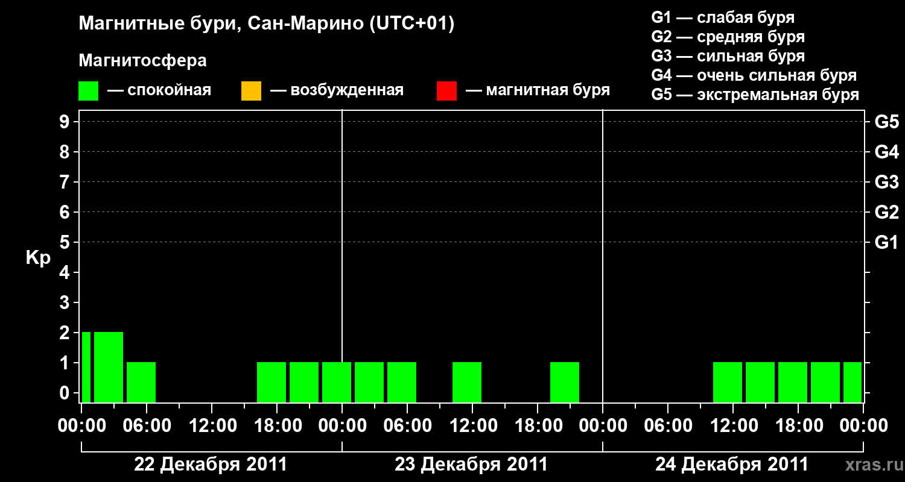905x482 pixels.
Task: Click the 'G3 — сильная буря' legend line
Action: pos(728,56)
